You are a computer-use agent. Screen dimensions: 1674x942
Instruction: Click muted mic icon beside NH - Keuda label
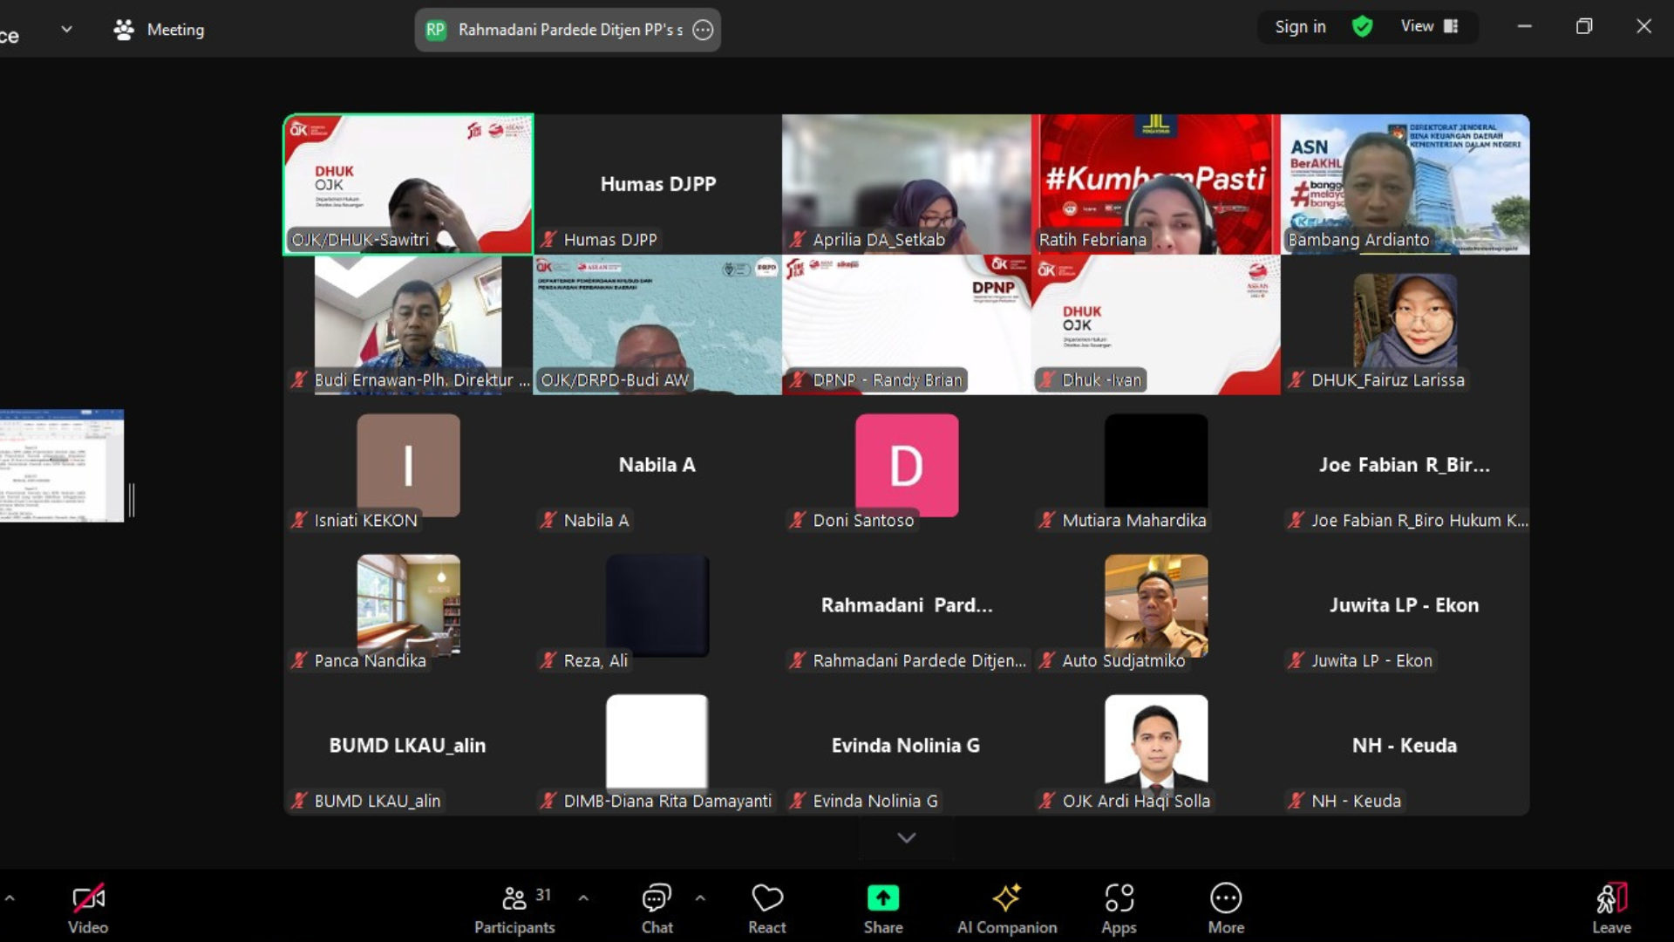(x=1296, y=801)
